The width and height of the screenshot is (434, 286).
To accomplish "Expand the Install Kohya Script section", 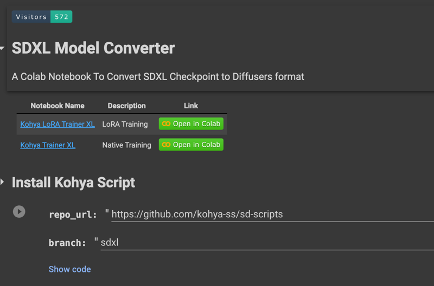I will 2,182.
